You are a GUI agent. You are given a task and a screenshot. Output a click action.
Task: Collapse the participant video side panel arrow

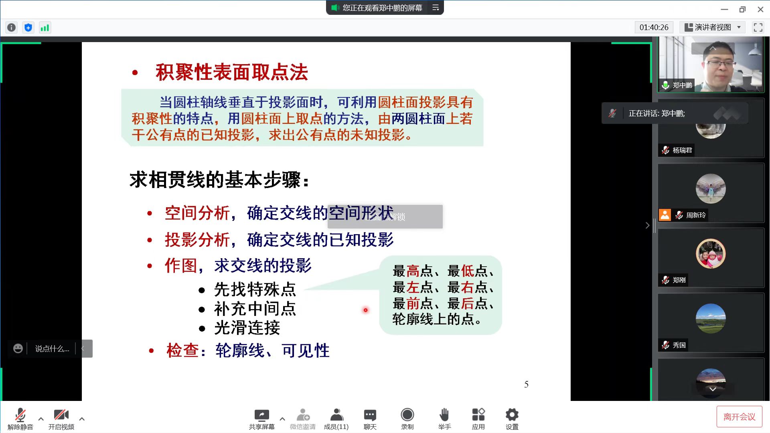point(647,225)
